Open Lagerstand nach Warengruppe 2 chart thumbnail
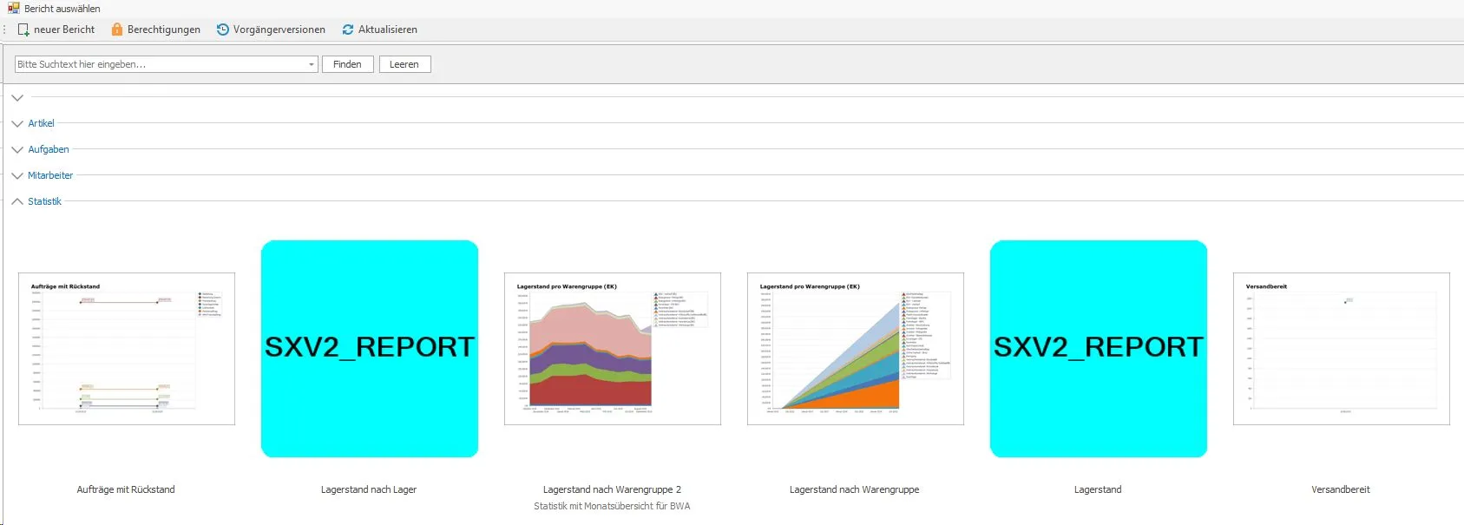 (x=613, y=349)
